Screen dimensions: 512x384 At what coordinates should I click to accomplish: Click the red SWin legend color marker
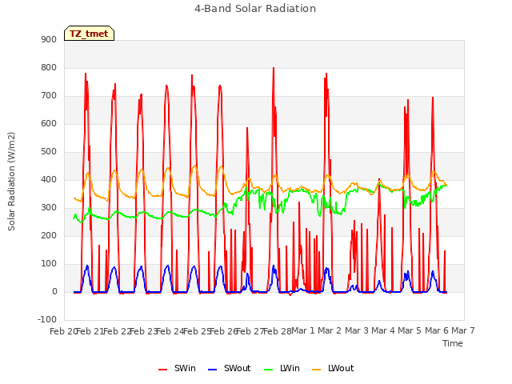click(162, 370)
